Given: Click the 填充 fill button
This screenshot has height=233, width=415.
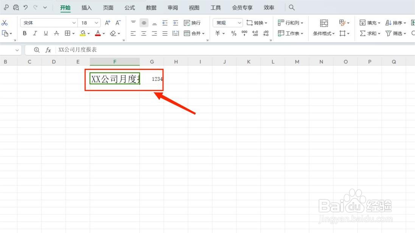Looking at the screenshot, I should (x=370, y=23).
